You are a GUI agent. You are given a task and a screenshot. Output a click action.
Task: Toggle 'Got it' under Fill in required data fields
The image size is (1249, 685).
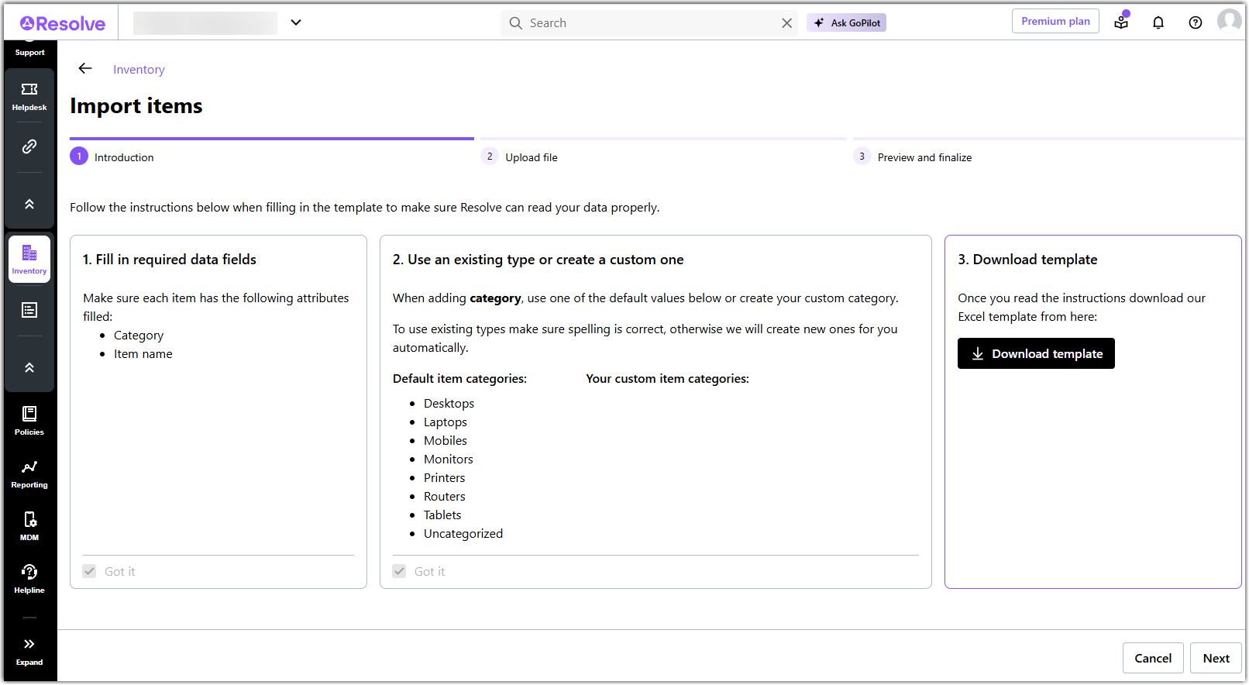pos(90,571)
